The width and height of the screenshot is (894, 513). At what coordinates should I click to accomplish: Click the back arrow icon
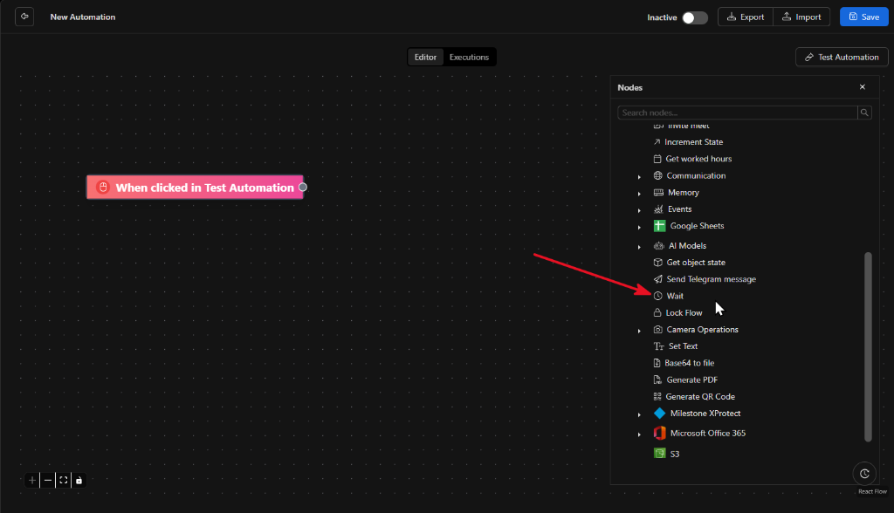click(24, 17)
